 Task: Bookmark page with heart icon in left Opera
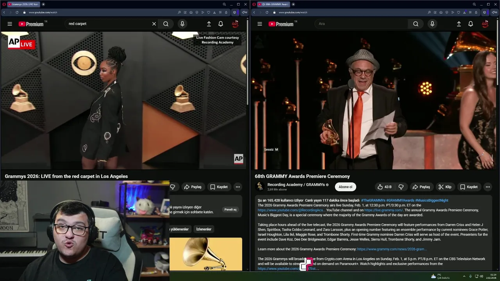pos(208,12)
